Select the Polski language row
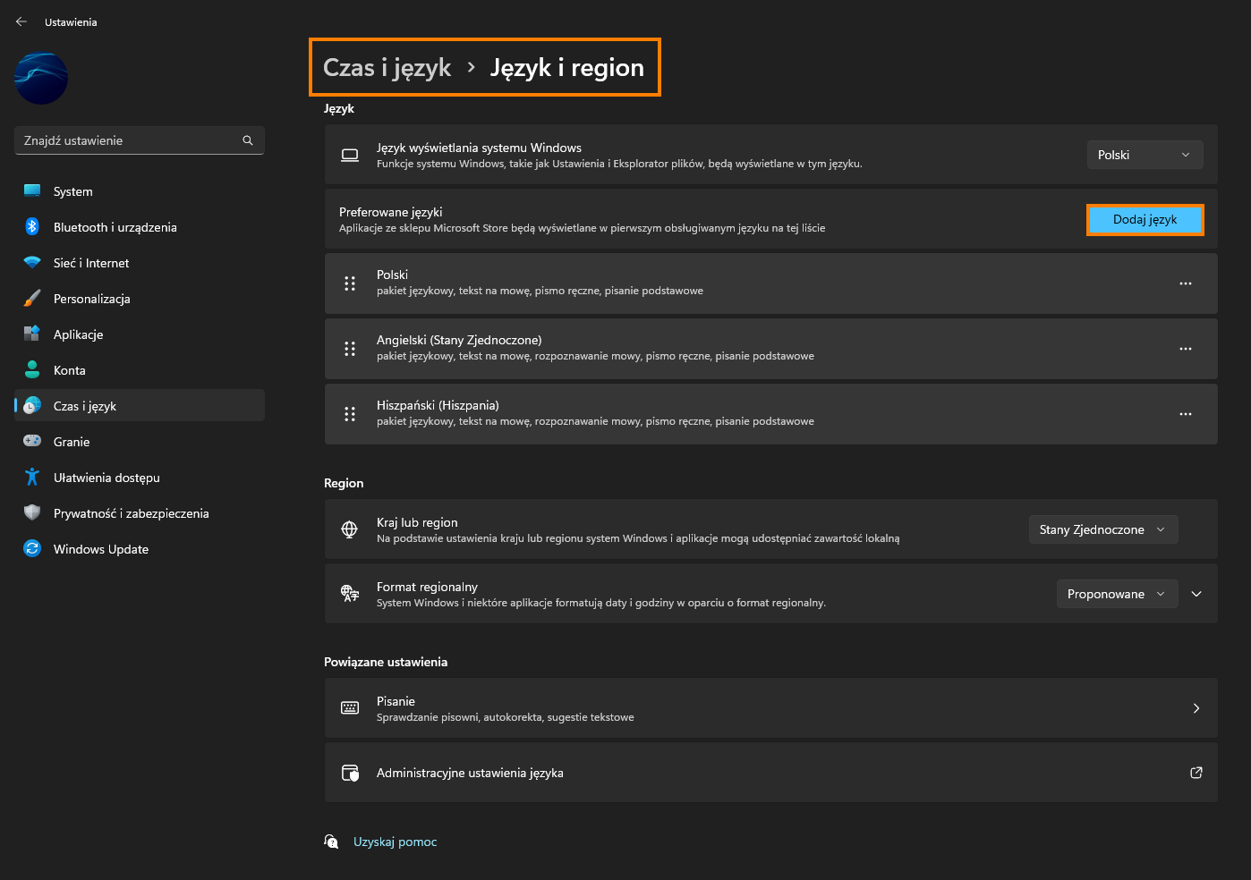The image size is (1251, 880). pos(771,283)
